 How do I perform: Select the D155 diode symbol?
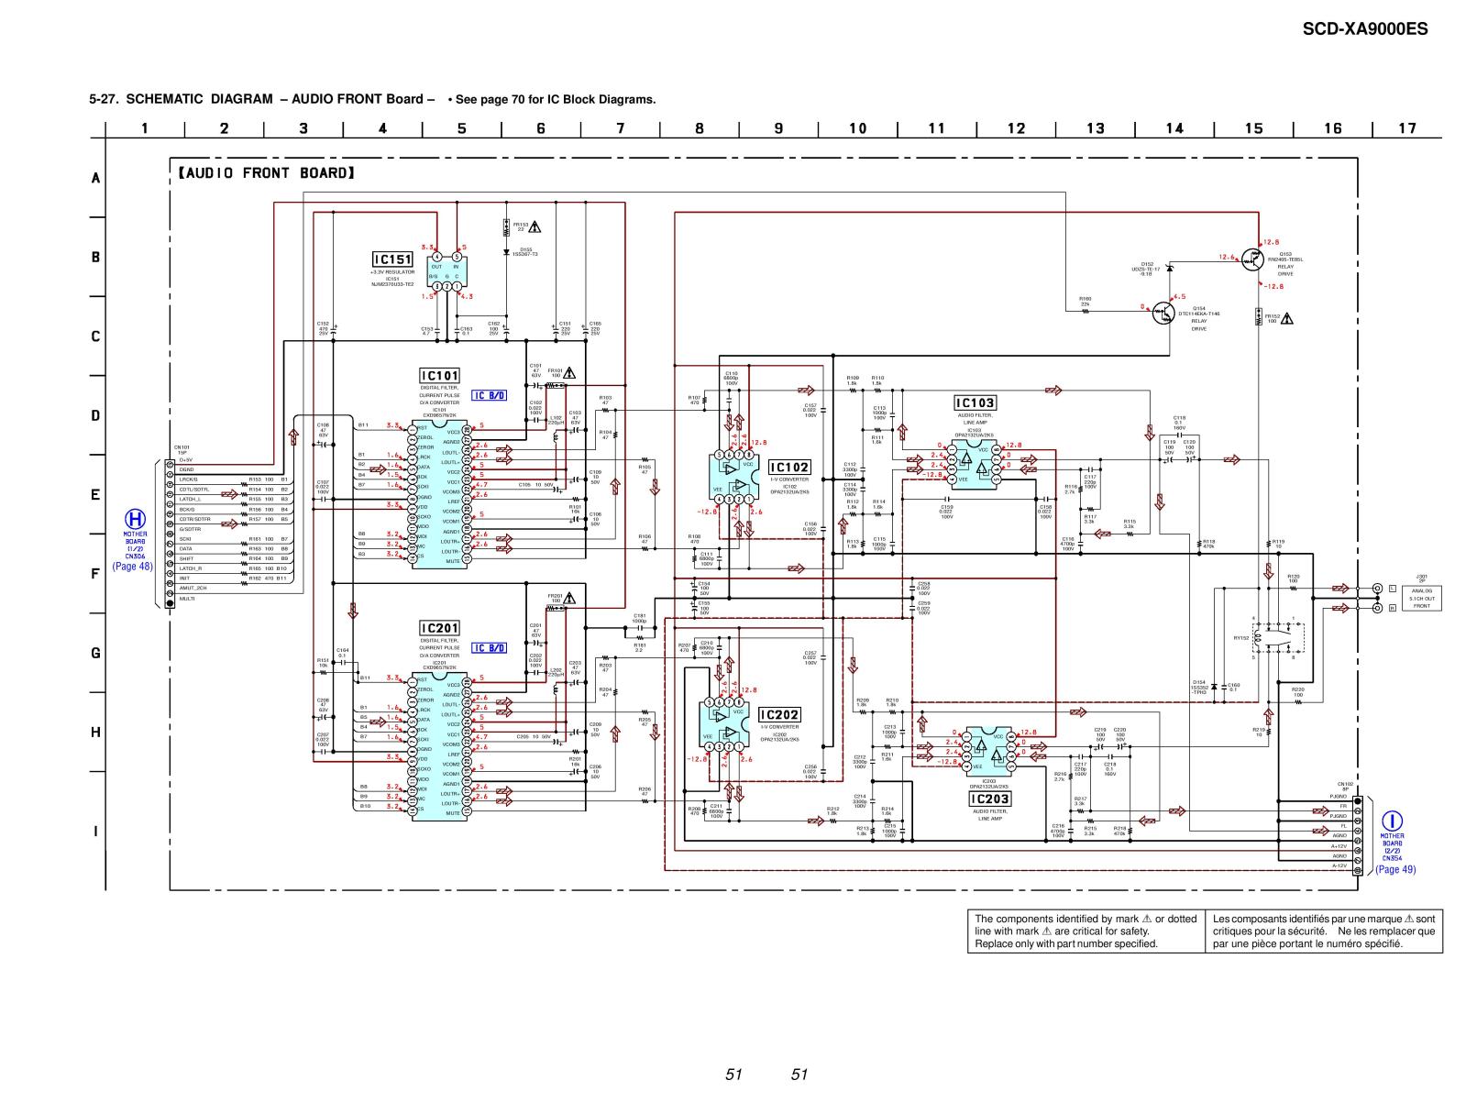coord(506,252)
